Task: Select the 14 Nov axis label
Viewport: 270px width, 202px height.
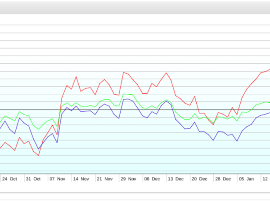Action: pyautogui.click(x=81, y=179)
